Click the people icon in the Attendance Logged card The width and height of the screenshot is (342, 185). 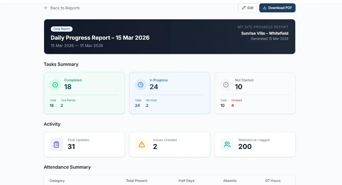tap(227, 145)
